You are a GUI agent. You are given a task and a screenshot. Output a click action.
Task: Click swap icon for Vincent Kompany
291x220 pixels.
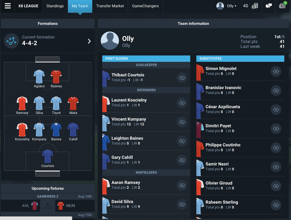point(182,122)
